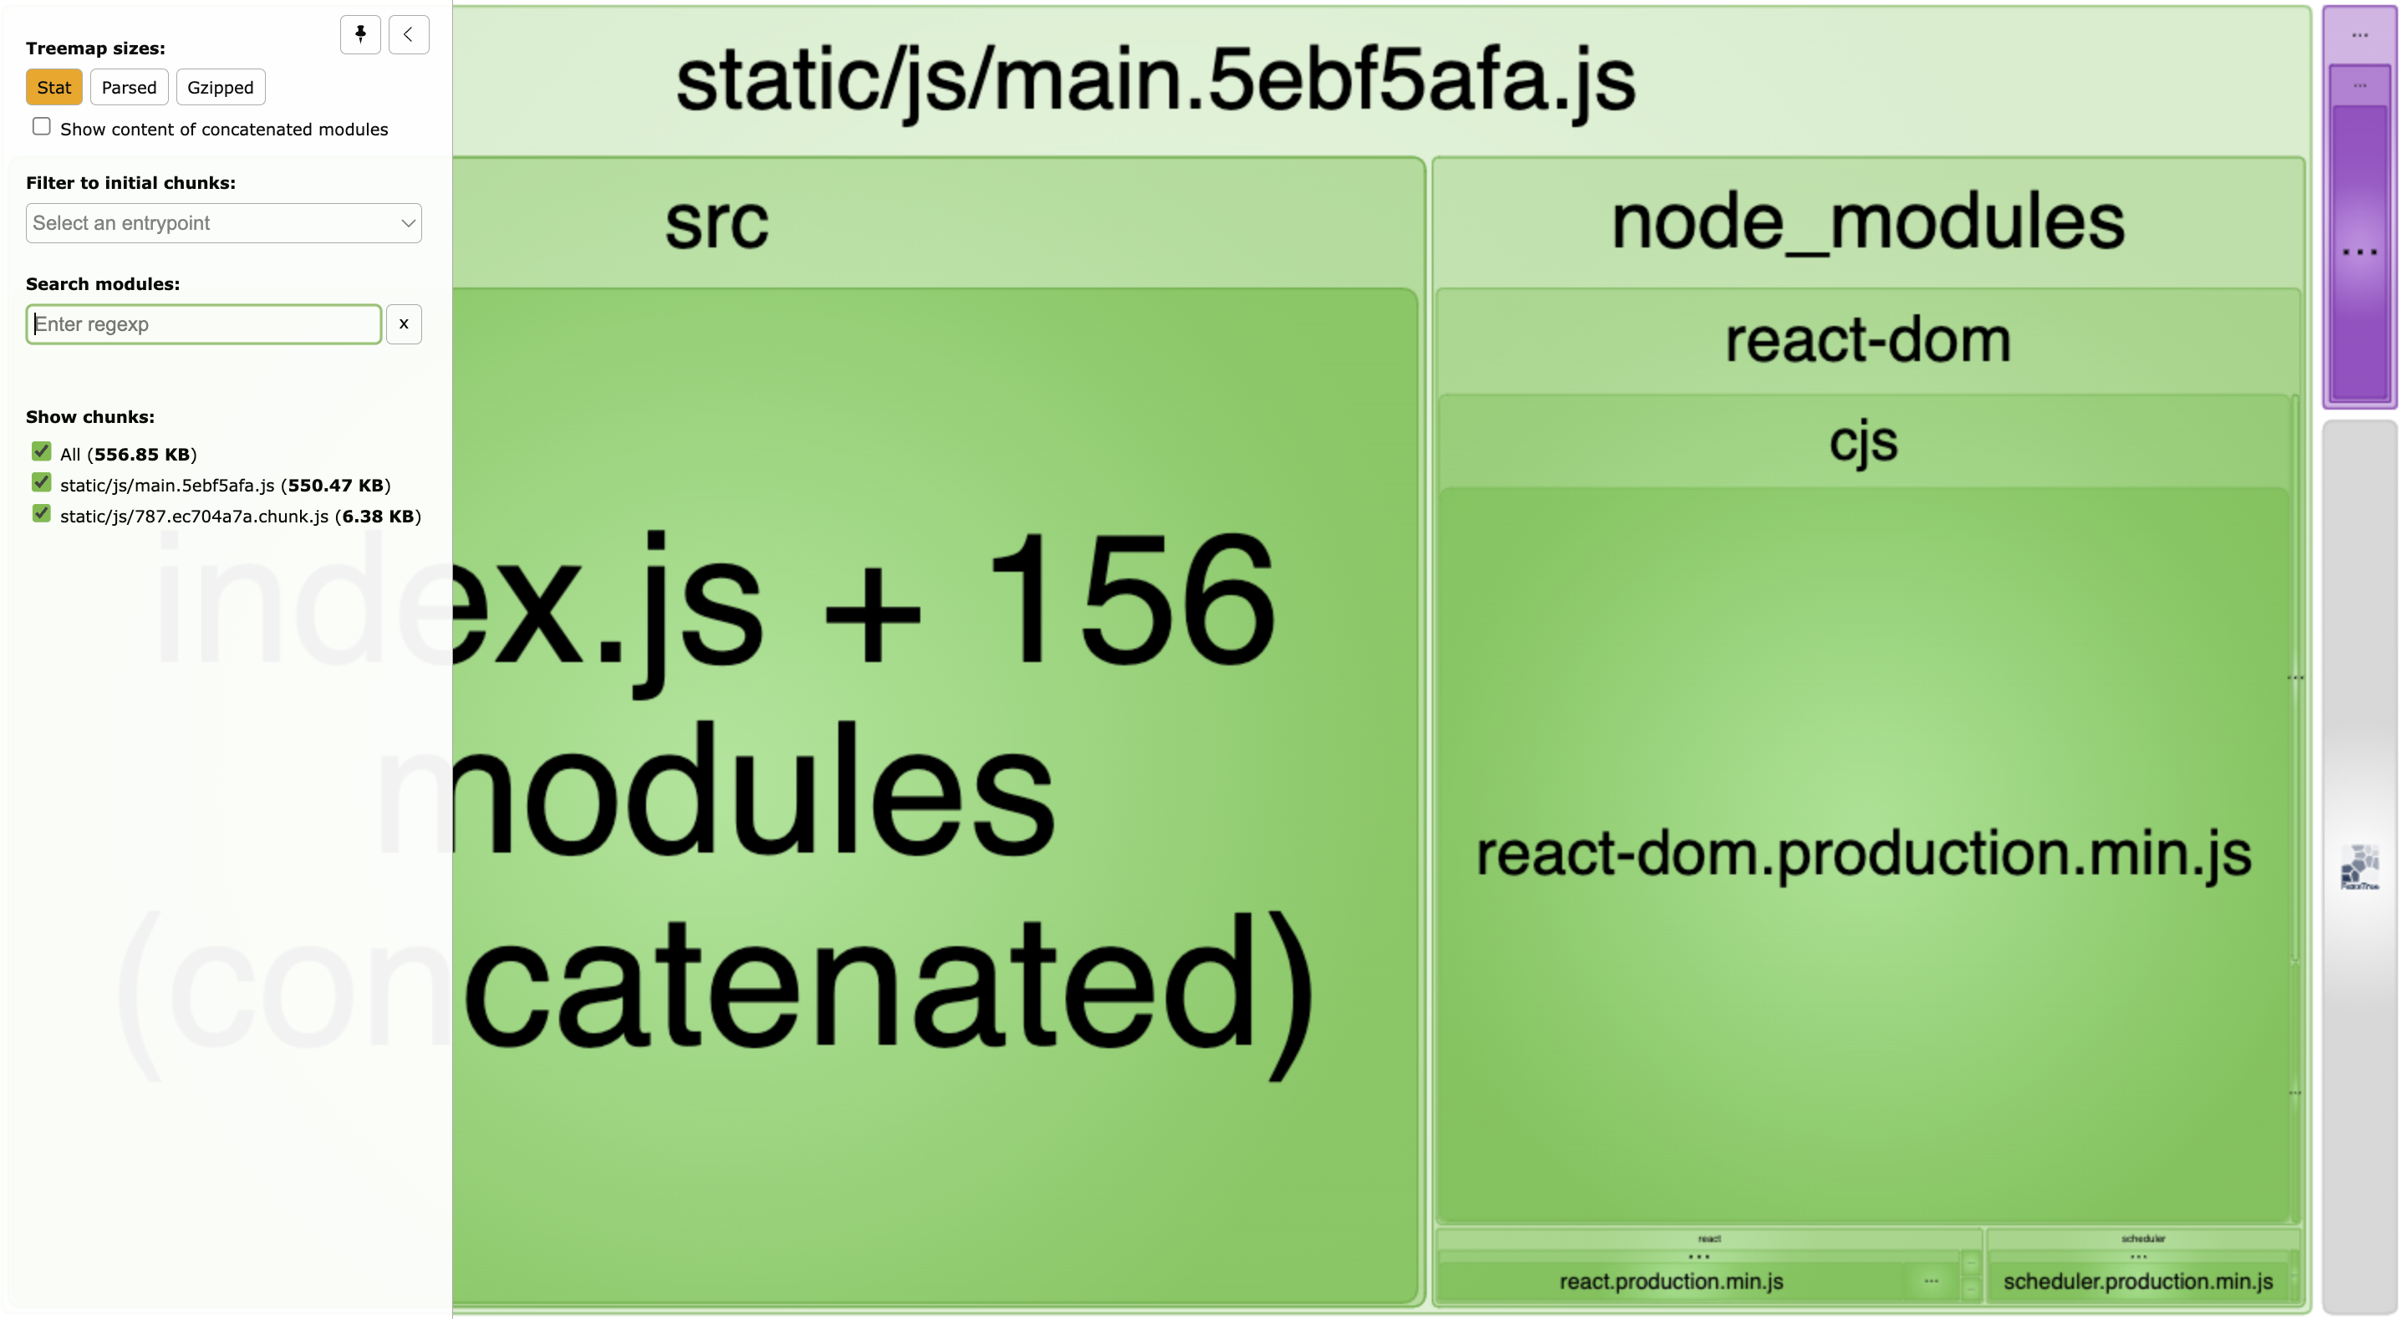Image resolution: width=2403 pixels, height=1319 pixels.
Task: Select the Parsed tab view
Action: pos(128,86)
